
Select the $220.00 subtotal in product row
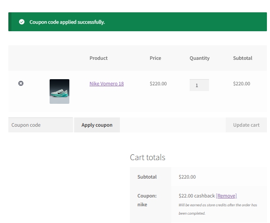coord(241,84)
